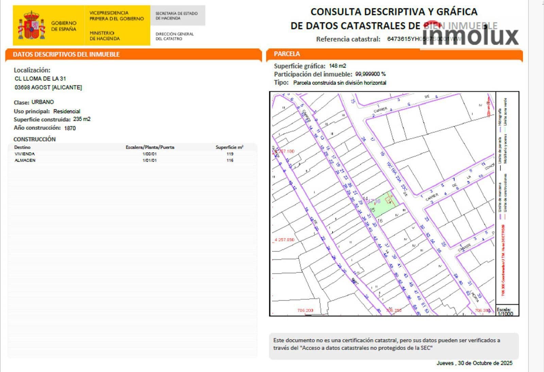Click the Secretaría de Estado de Hacienda box
This screenshot has height=372, width=544.
[177, 16]
